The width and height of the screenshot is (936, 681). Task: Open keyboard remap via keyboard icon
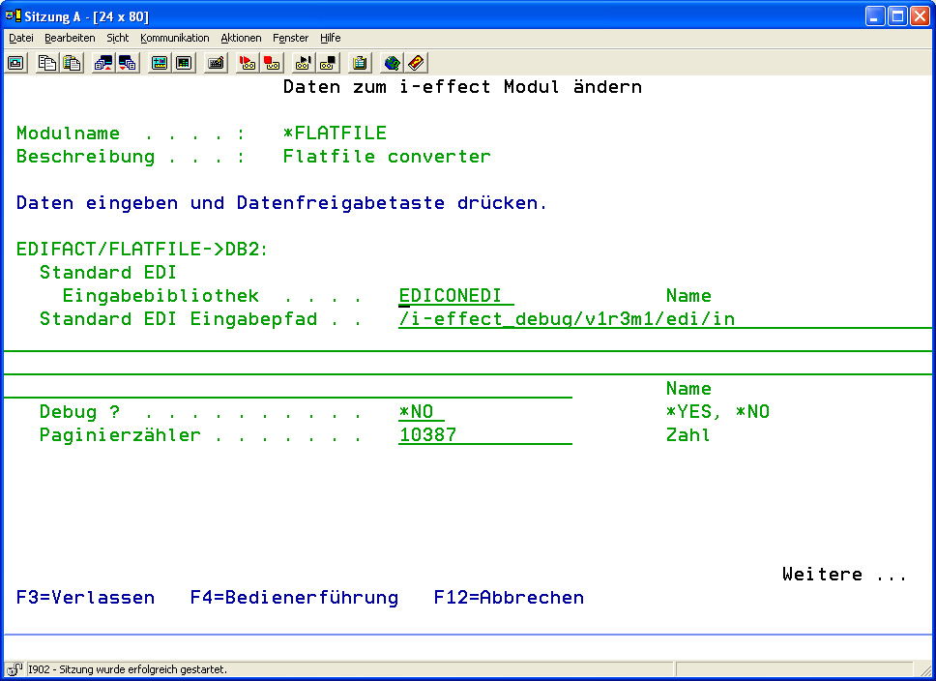pos(217,63)
